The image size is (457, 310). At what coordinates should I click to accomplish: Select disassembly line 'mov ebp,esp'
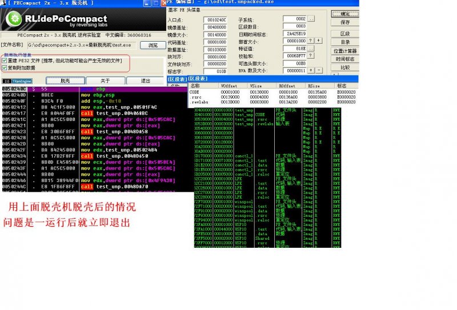(x=98, y=95)
